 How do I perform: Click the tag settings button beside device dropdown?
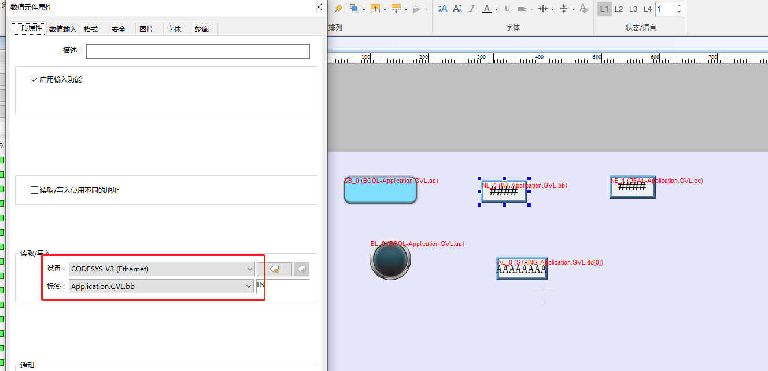click(x=275, y=269)
